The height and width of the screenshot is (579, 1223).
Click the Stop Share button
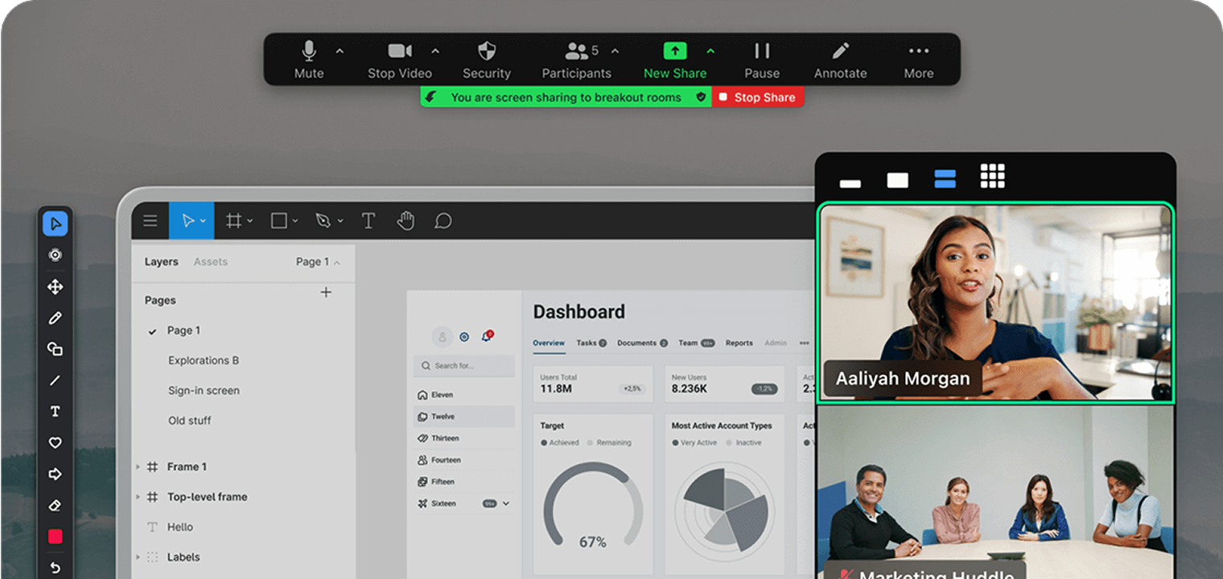pyautogui.click(x=757, y=96)
